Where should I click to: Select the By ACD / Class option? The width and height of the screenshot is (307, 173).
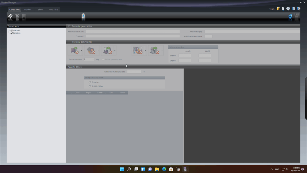point(90,86)
